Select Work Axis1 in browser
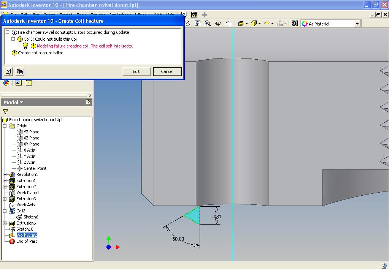This screenshot has width=389, height=269. (x=27, y=205)
